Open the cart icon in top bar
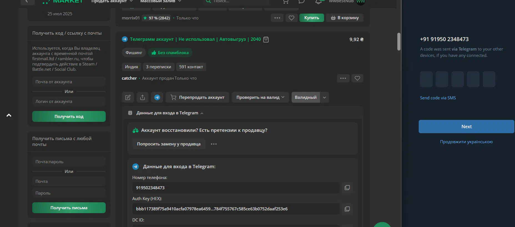 286,1
